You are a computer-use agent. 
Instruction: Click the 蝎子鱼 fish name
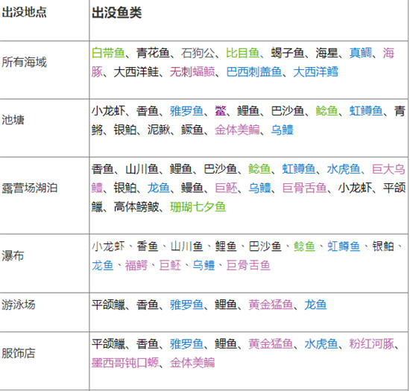pos(287,53)
